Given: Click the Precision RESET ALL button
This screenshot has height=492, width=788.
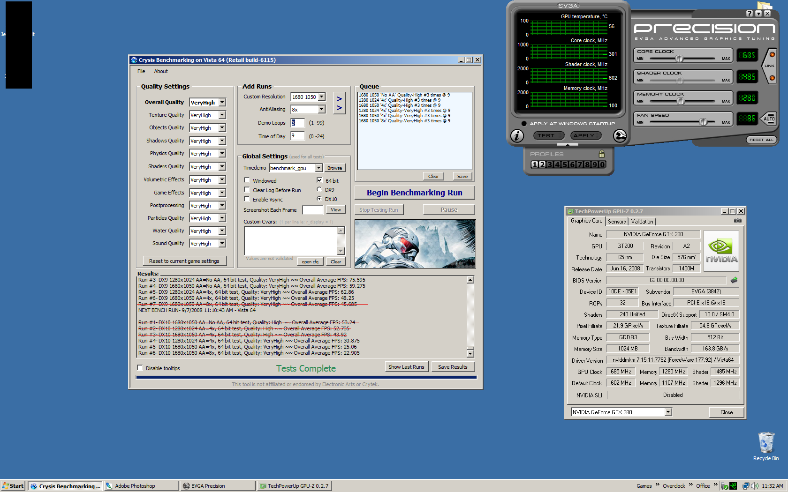Looking at the screenshot, I should tap(761, 140).
